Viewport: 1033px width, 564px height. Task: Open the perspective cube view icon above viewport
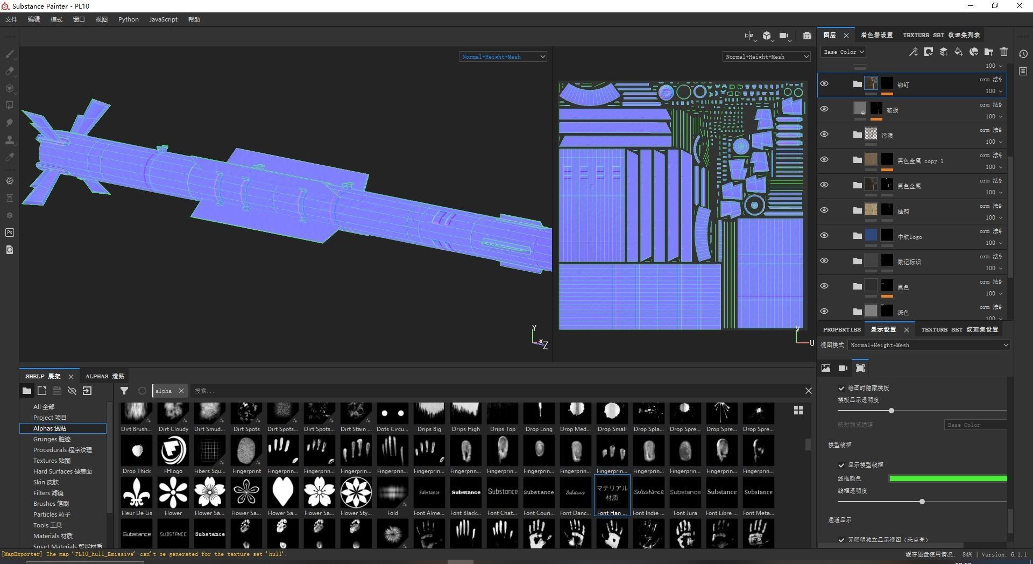pyautogui.click(x=767, y=36)
